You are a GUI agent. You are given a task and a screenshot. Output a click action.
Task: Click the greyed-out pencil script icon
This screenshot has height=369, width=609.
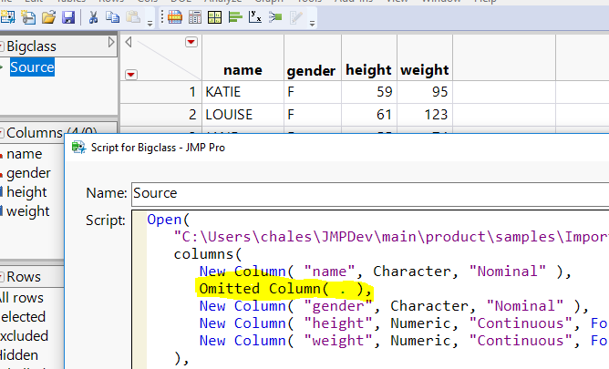pos(295,17)
